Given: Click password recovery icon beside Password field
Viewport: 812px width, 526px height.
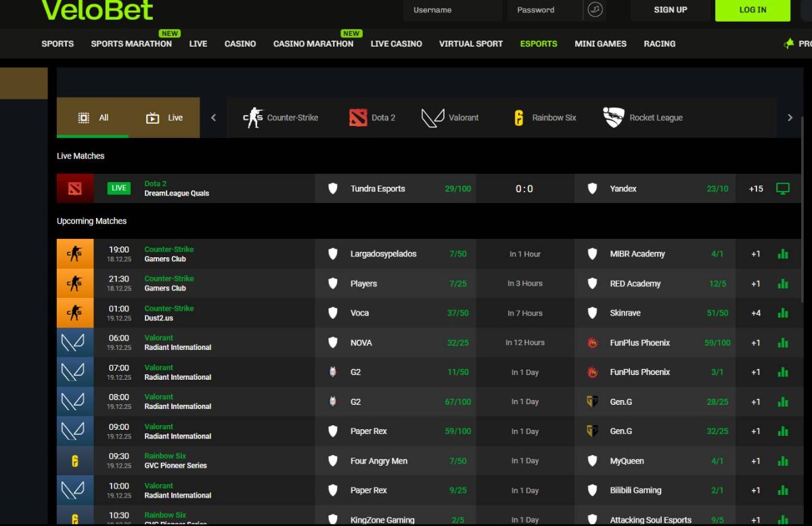Looking at the screenshot, I should tap(595, 10).
